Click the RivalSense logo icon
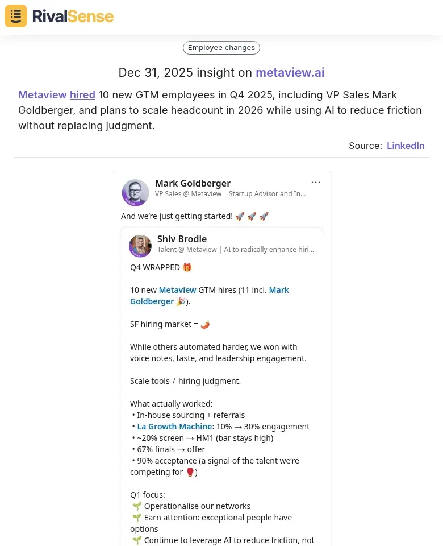443x546 pixels. pyautogui.click(x=15, y=15)
